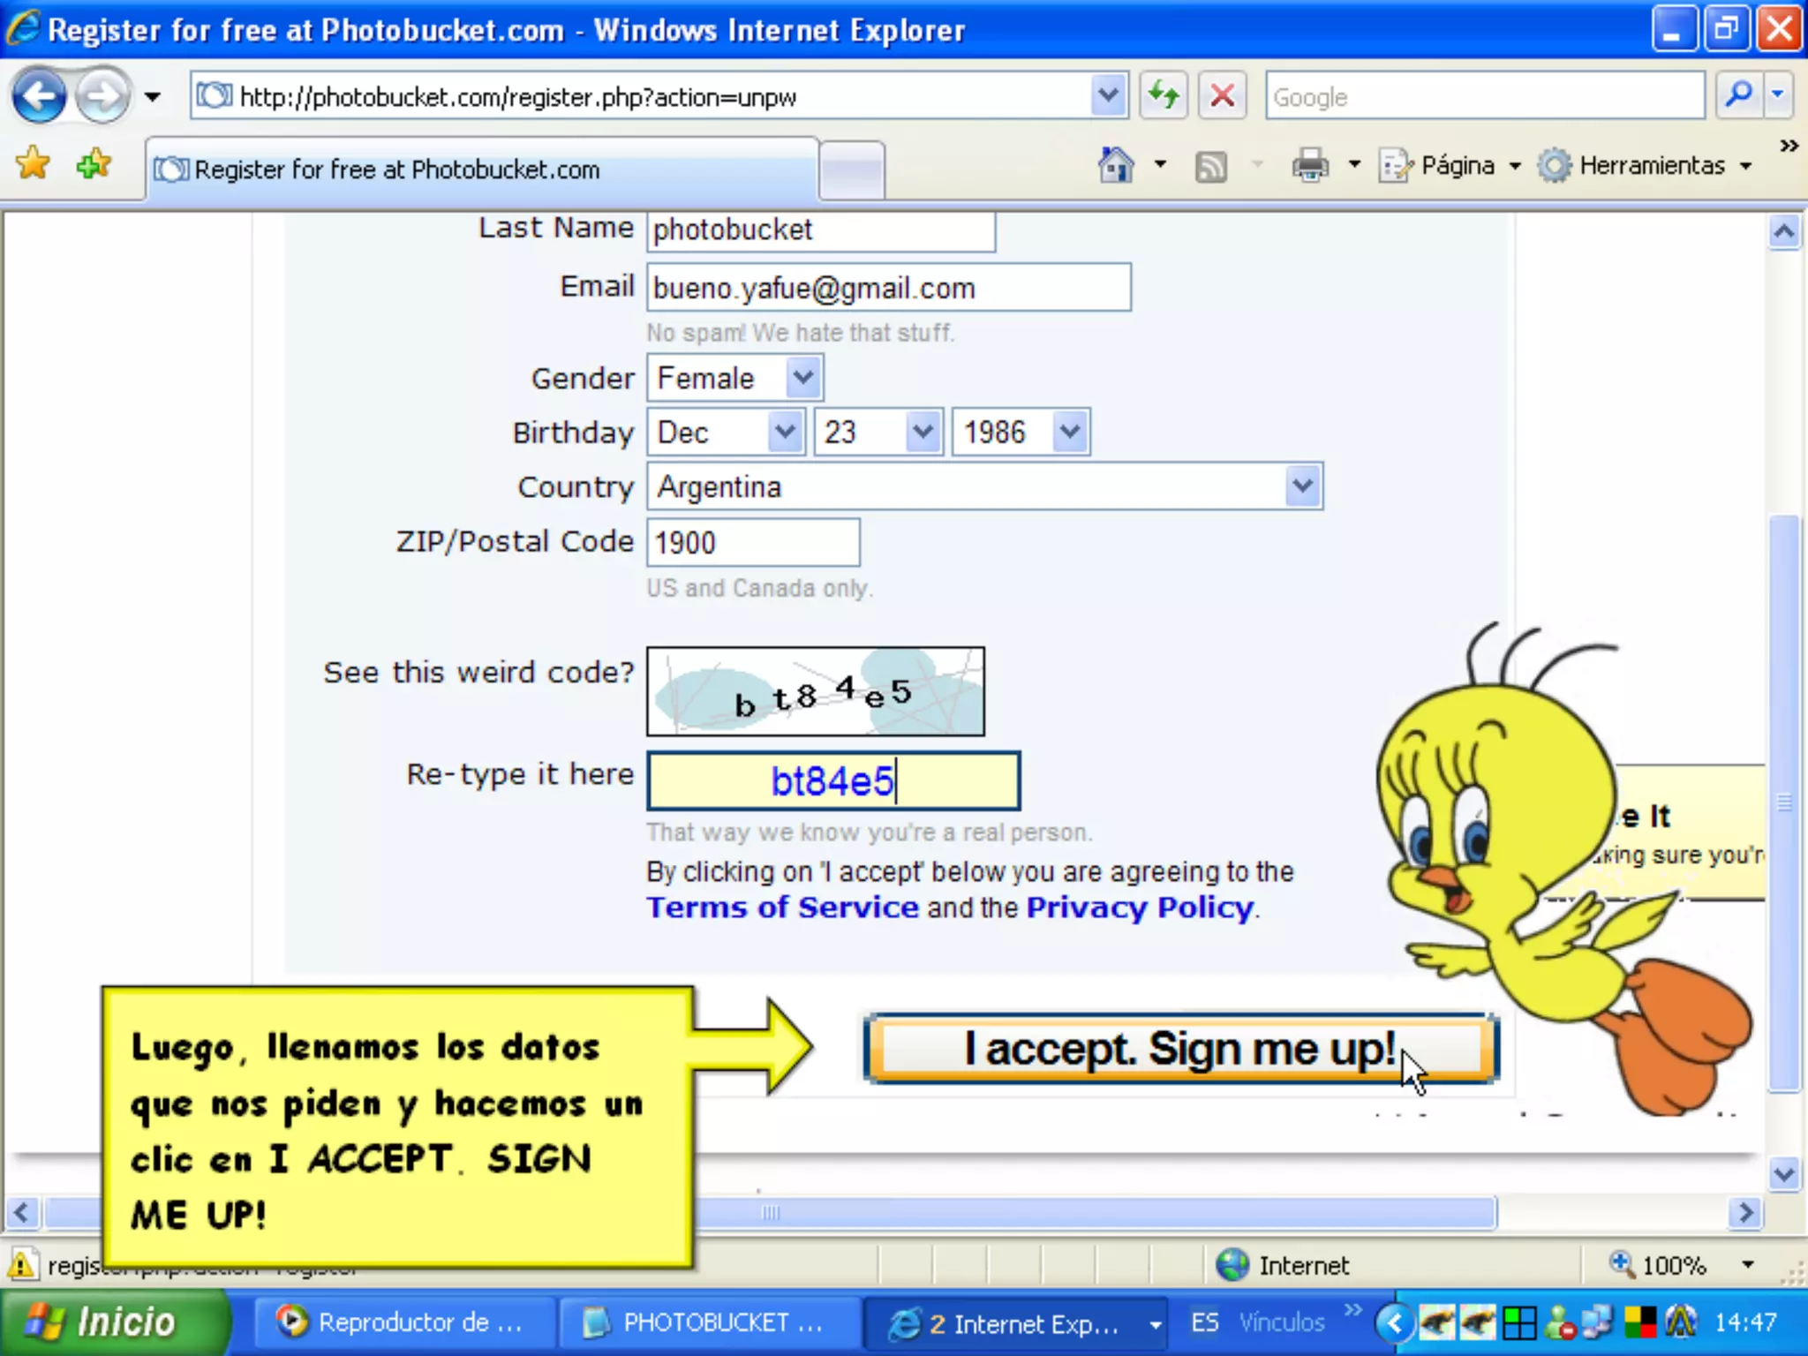Open the Terms of Service link
The height and width of the screenshot is (1356, 1808).
(x=782, y=908)
